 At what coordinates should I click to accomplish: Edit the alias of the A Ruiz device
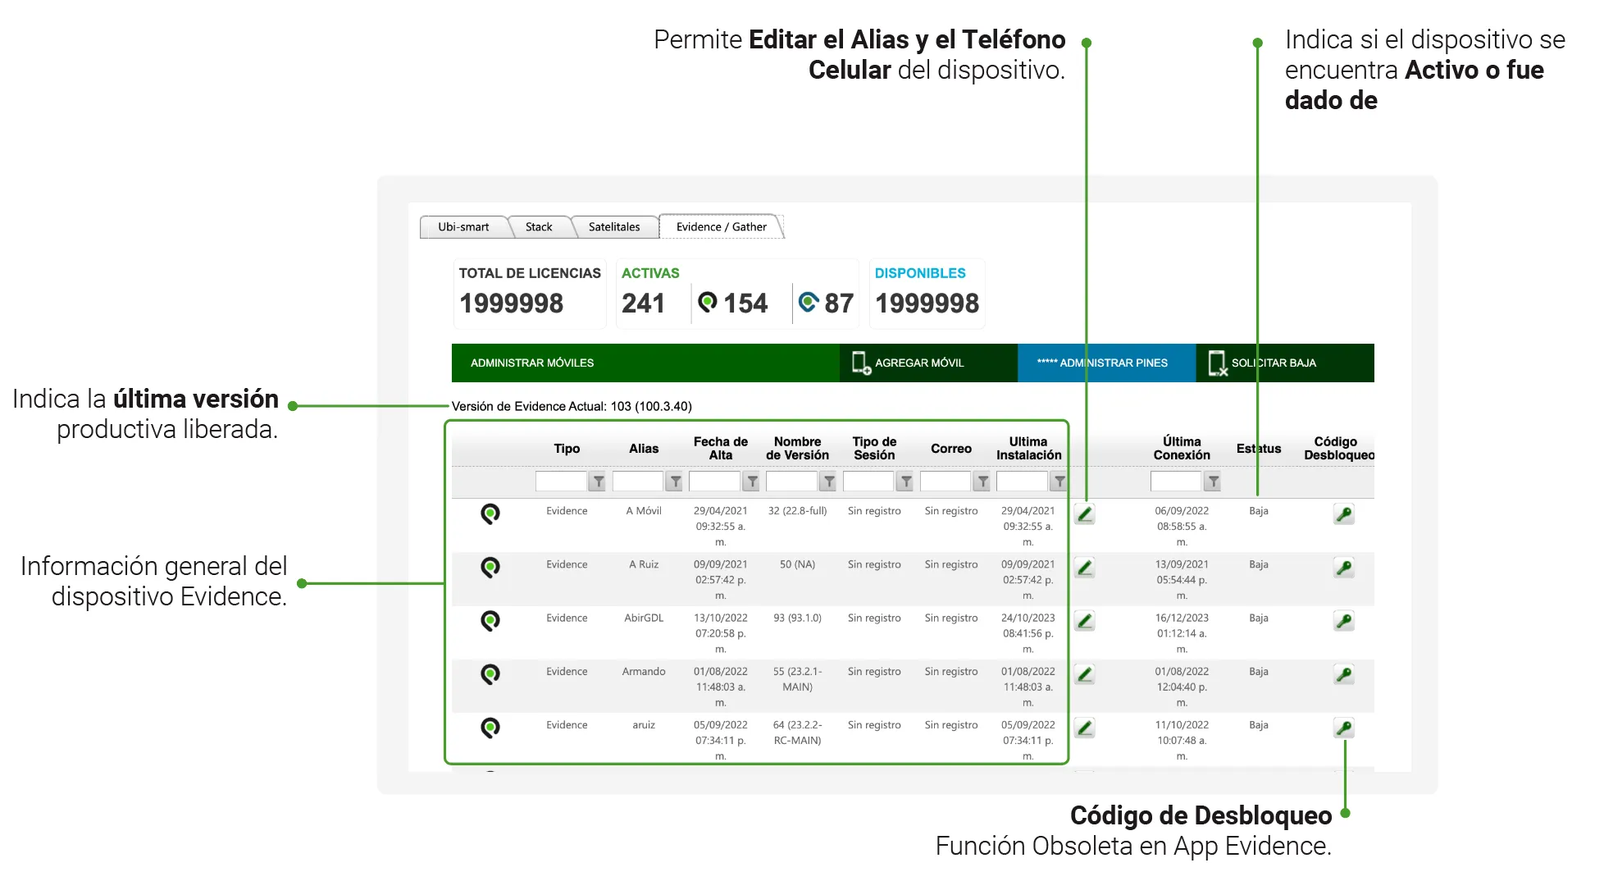pyautogui.click(x=1085, y=568)
